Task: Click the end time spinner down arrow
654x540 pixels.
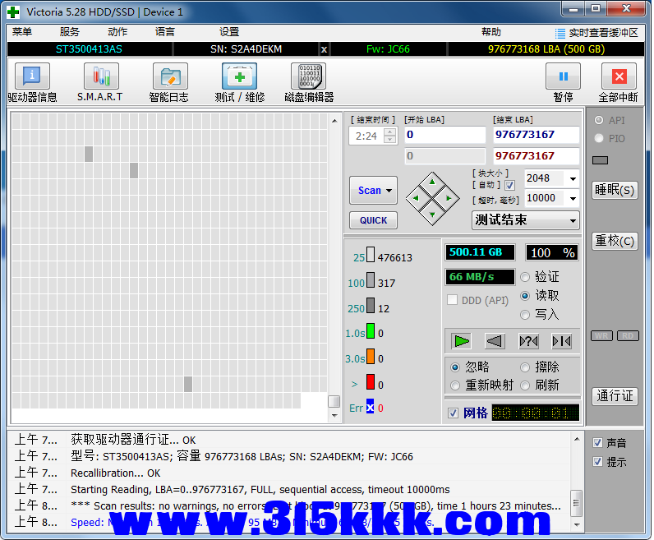Action: (389, 140)
